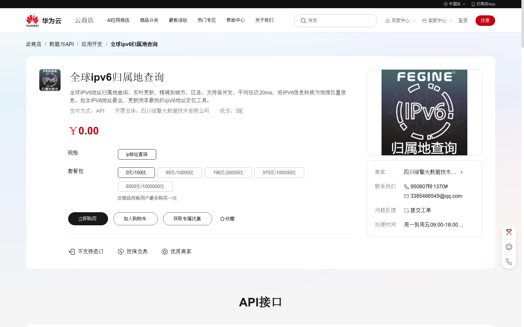
Task: Expand the 买家中心 dropdown
Action: (414, 21)
